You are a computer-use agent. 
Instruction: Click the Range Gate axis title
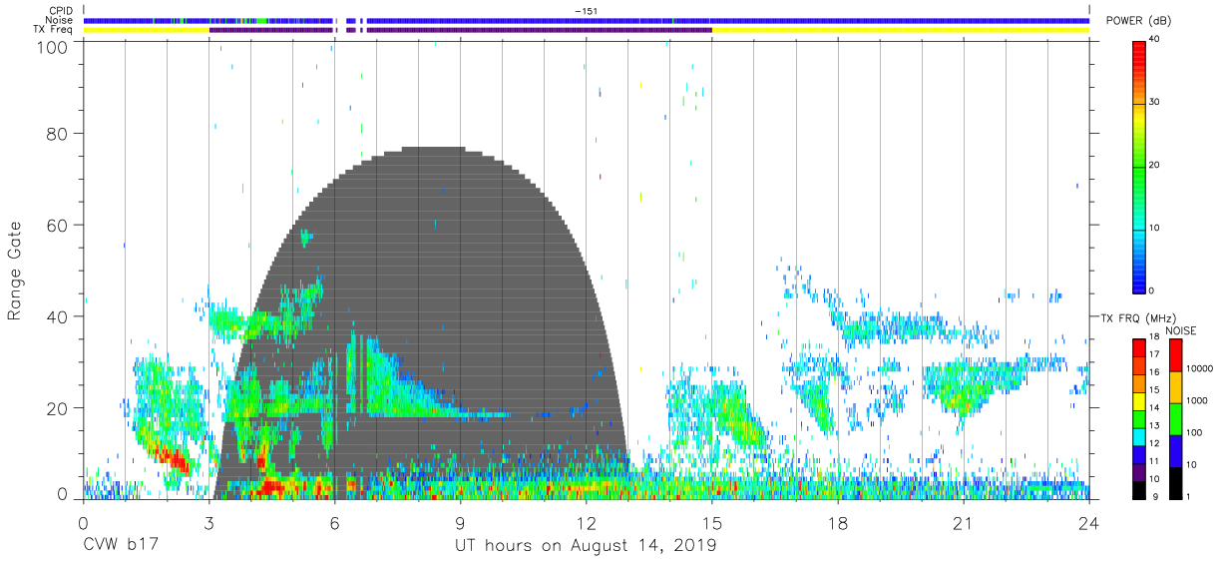(x=15, y=272)
